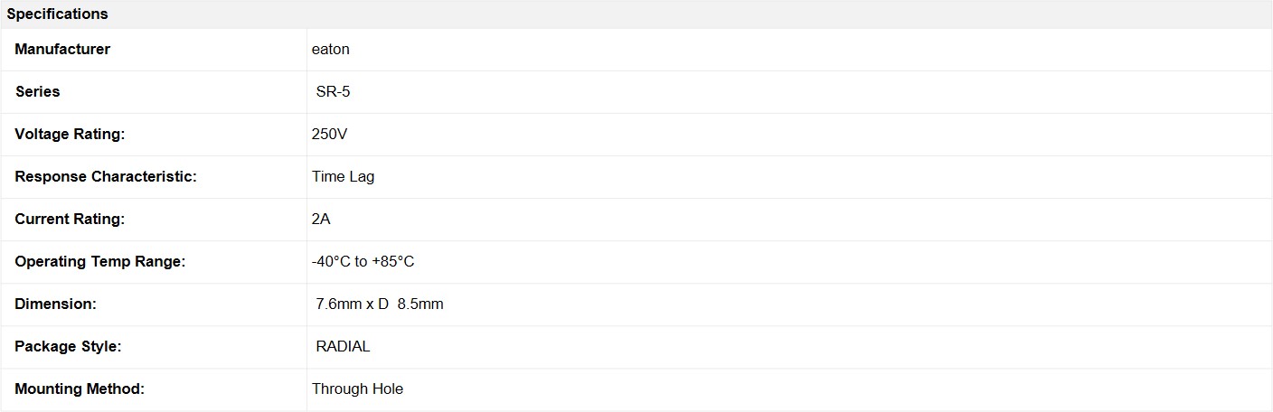Select the Package Style label
1273x412 pixels.
68,347
